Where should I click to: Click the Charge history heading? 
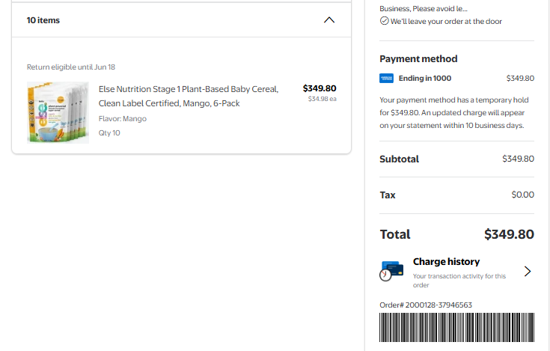tap(446, 262)
